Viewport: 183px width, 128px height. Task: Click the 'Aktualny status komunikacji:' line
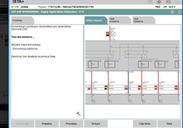click(26, 45)
